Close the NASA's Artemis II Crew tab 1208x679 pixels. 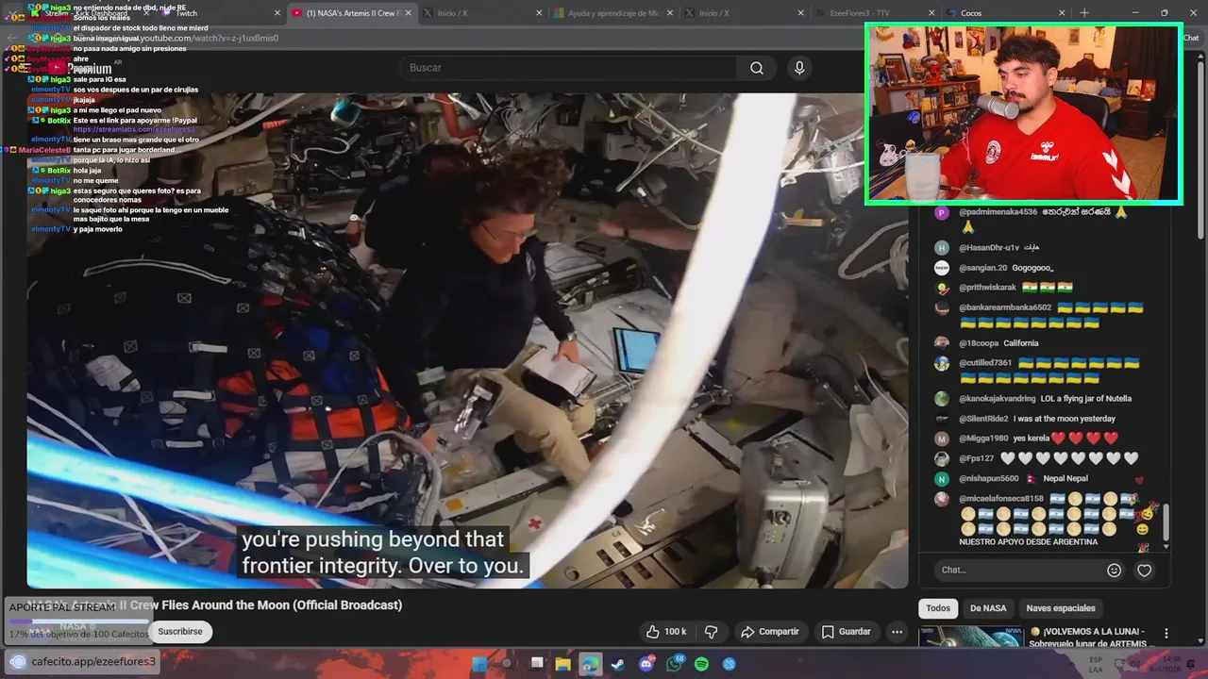[408, 13]
